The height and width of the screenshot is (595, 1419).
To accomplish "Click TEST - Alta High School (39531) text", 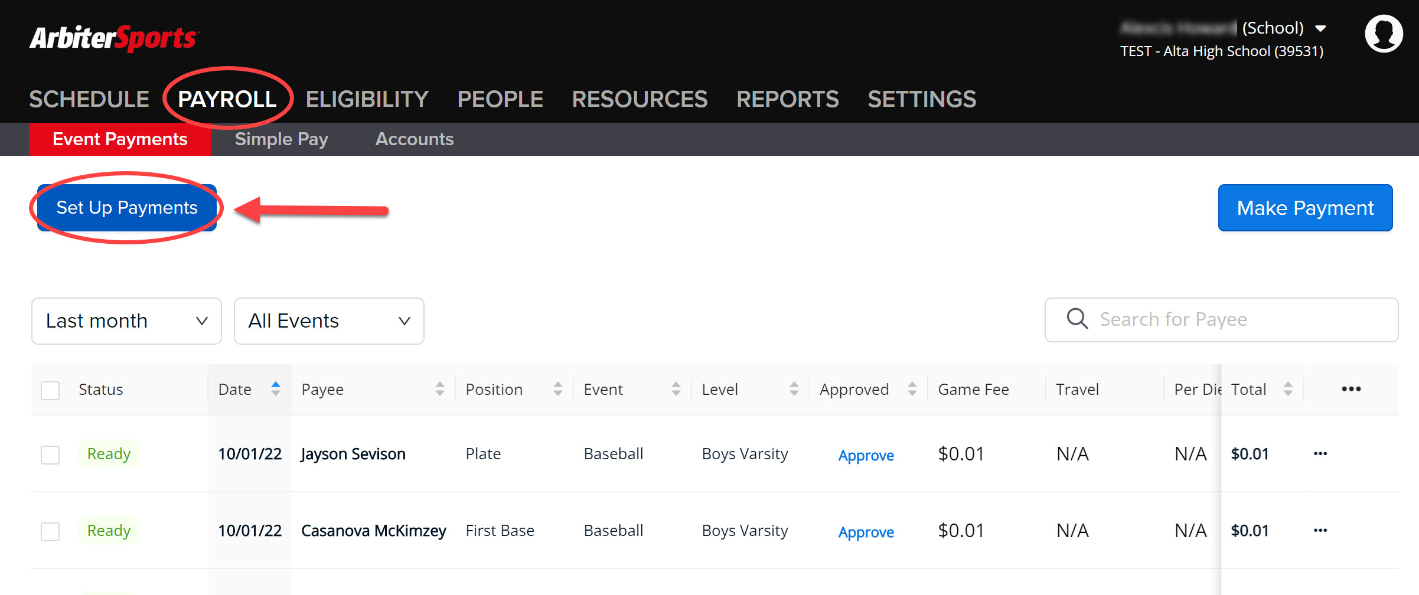I will tap(1222, 51).
